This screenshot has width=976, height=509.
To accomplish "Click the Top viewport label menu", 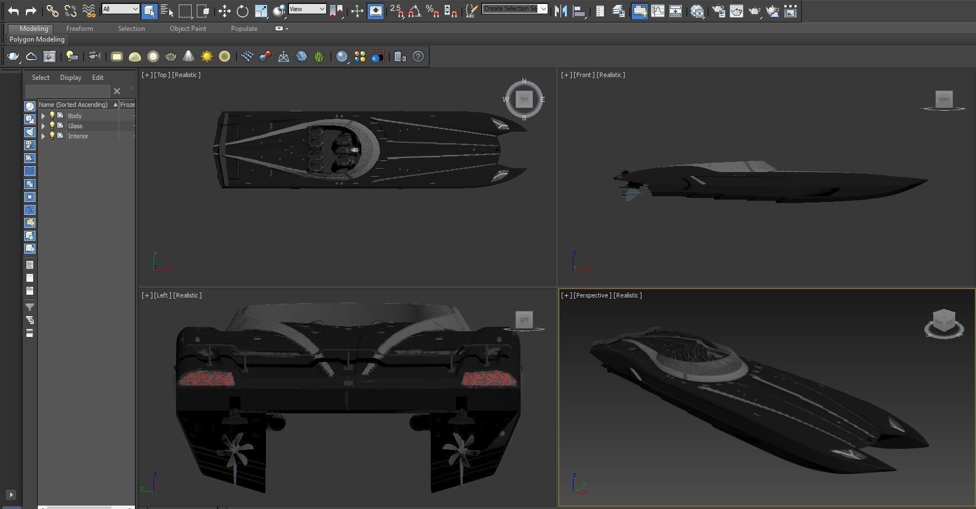I will 162,75.
